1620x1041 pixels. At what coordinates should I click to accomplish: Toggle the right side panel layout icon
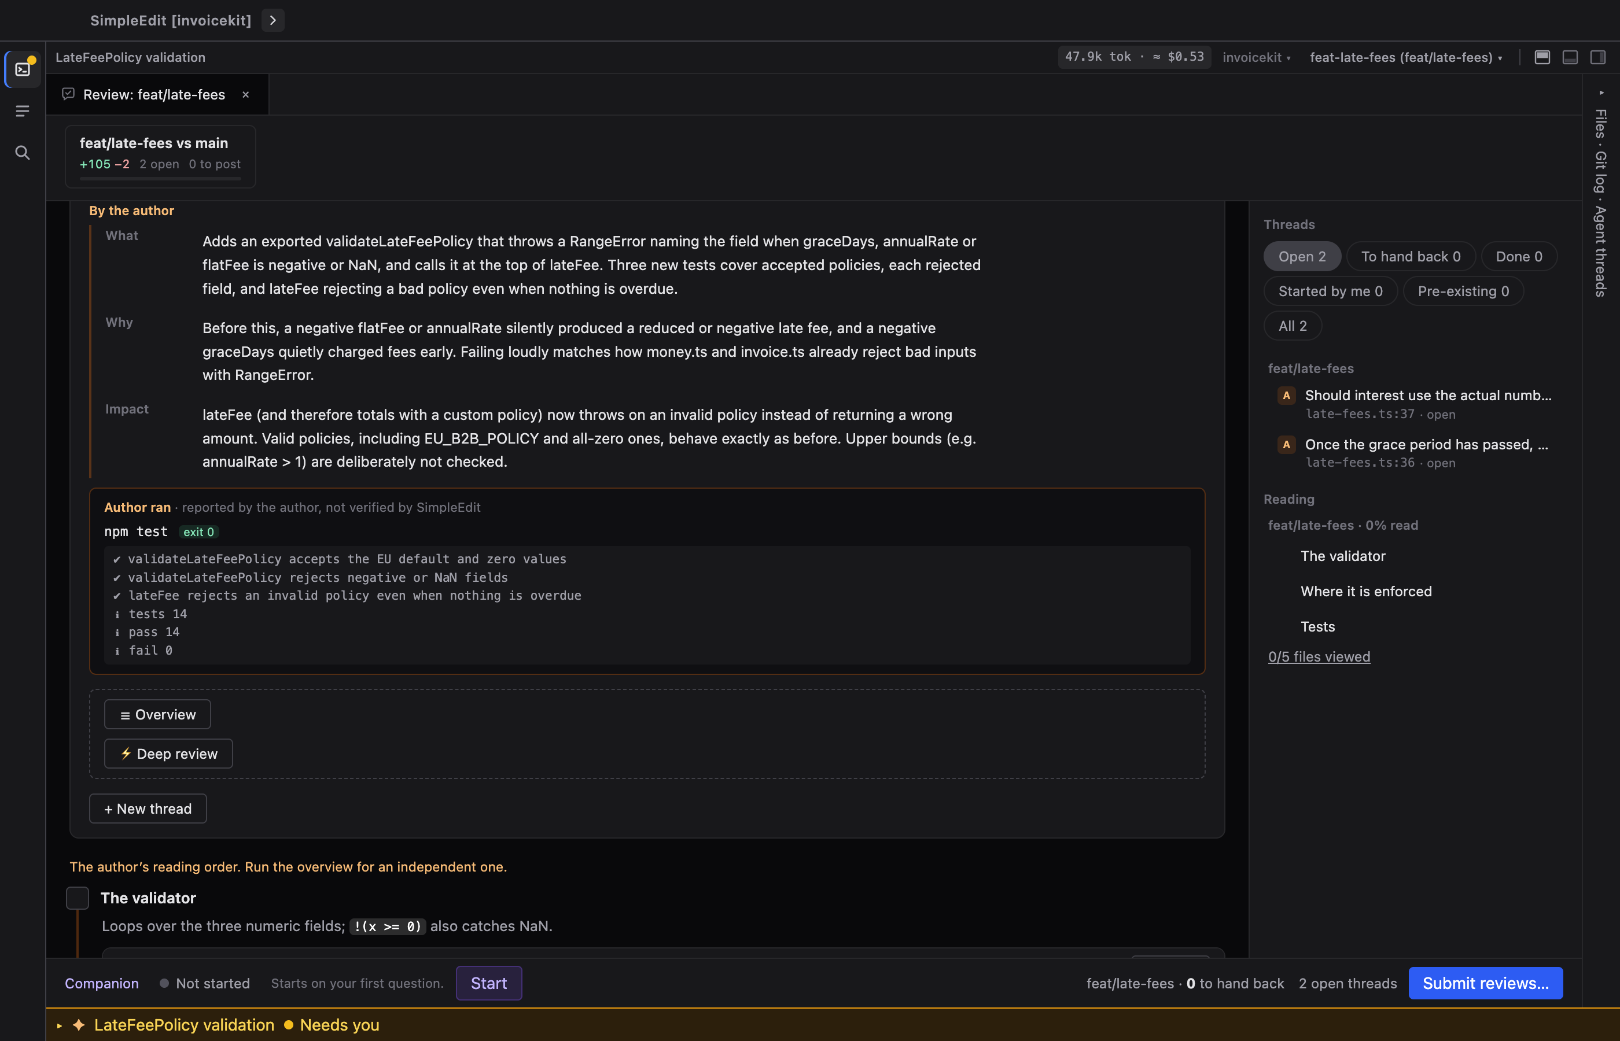click(1597, 57)
